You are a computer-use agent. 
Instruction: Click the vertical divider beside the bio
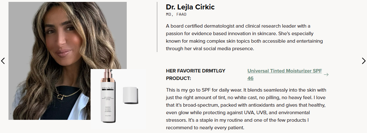click(157, 27)
